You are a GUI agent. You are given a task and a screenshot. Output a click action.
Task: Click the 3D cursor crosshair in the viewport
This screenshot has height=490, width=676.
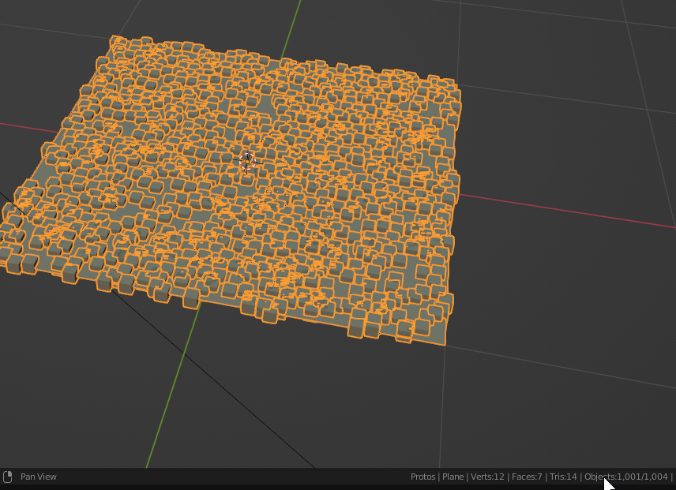[247, 161]
